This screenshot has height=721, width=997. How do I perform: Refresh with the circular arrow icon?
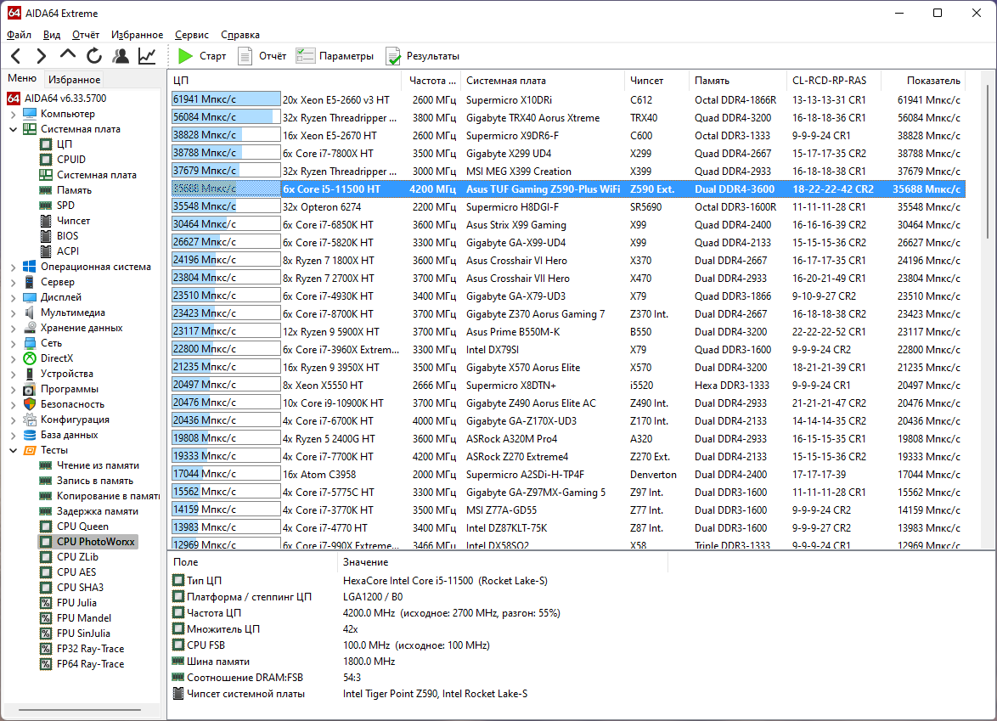[x=94, y=56]
